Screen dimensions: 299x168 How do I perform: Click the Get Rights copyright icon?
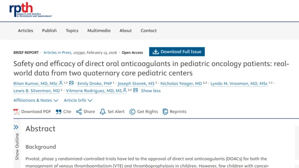pos(132,112)
